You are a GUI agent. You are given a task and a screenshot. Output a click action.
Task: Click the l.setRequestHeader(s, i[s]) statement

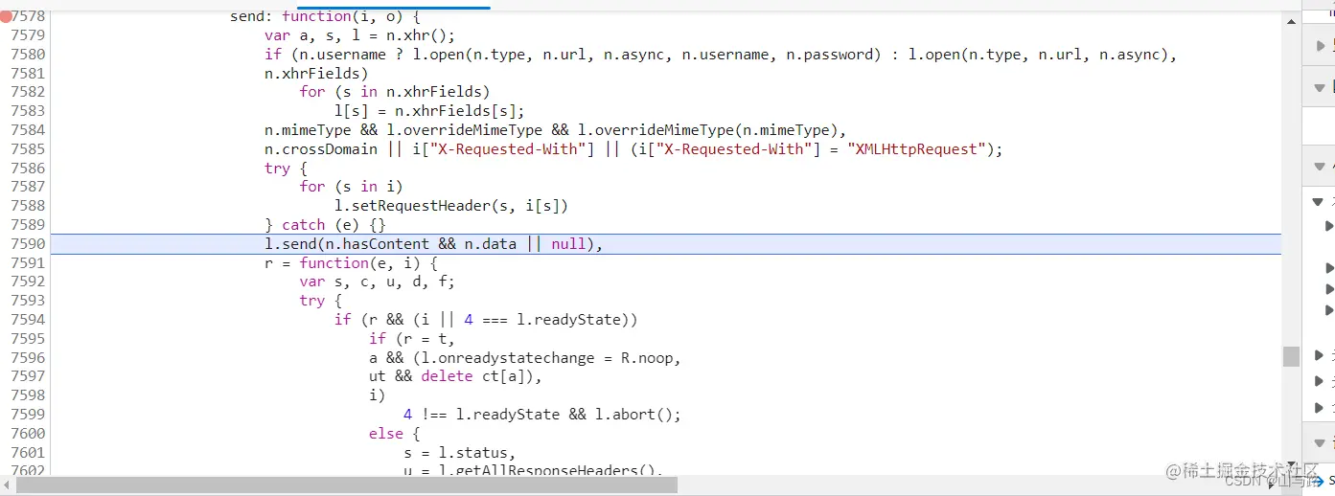coord(451,206)
